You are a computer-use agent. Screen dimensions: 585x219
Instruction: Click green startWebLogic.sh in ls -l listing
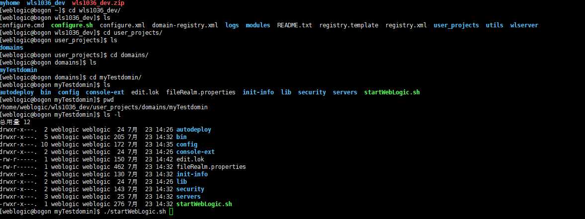coord(204,204)
